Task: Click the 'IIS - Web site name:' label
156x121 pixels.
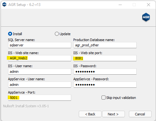Action: pyautogui.click(x=23, y=53)
